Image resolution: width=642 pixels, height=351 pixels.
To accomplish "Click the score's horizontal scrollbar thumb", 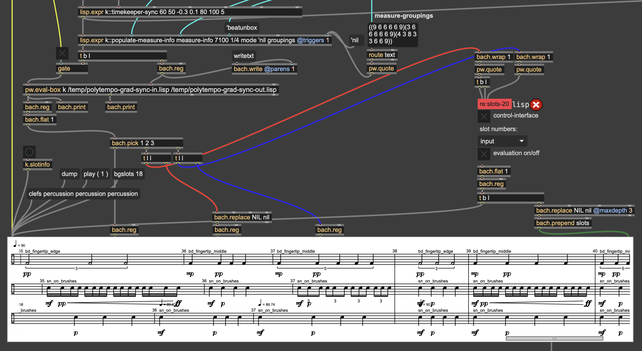I will pyautogui.click(x=554, y=338).
